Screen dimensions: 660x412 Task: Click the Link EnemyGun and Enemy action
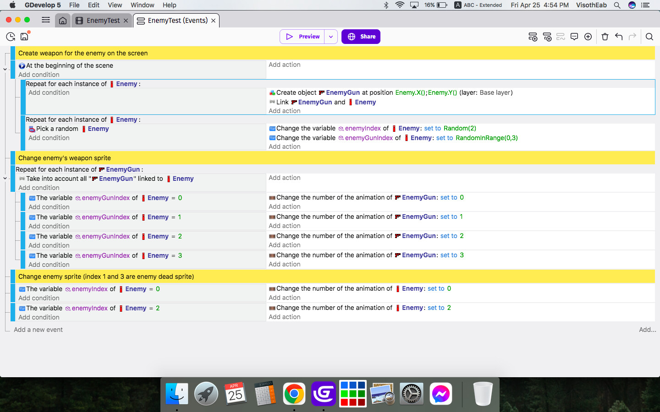323,102
